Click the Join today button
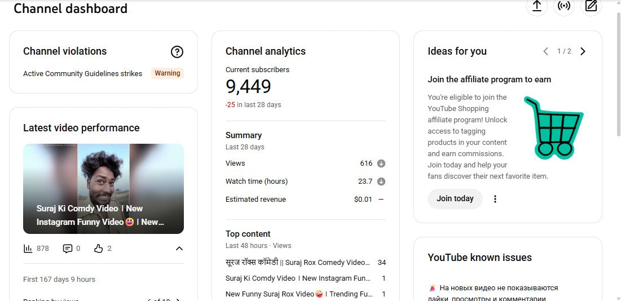 click(x=455, y=199)
